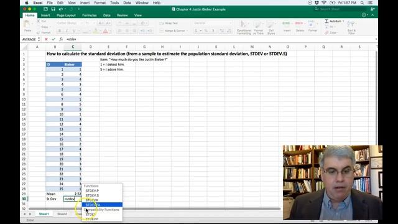The image size is (398, 224).
Task: Select highlighted STDEVPA function
Action: (102, 205)
